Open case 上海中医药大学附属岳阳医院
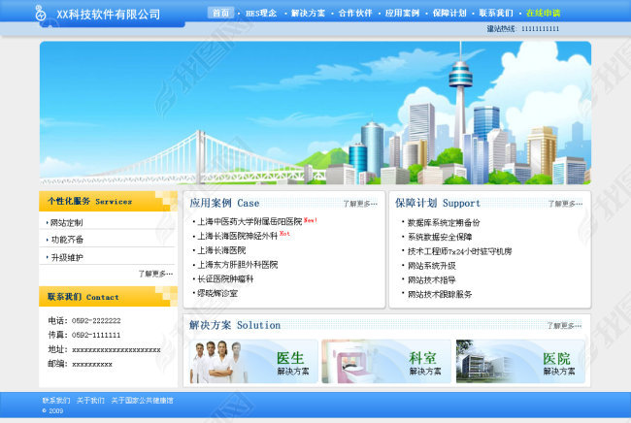This screenshot has height=423, width=631. tap(249, 221)
